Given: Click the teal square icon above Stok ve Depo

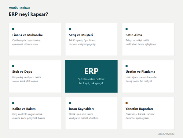Looking at the screenshot, I should 13,66.
